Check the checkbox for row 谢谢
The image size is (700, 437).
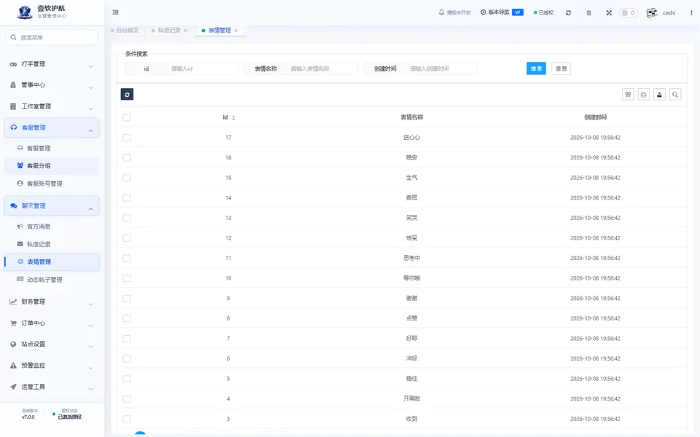pos(127,299)
